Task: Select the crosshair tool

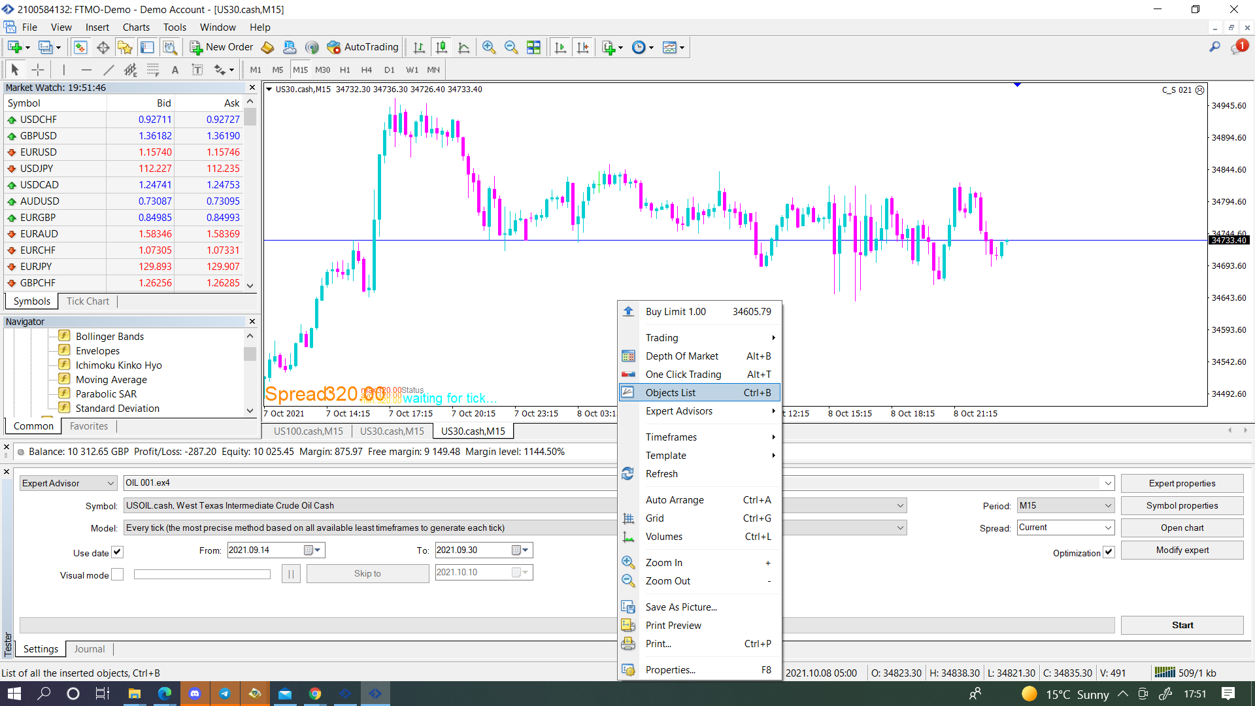Action: [38, 69]
